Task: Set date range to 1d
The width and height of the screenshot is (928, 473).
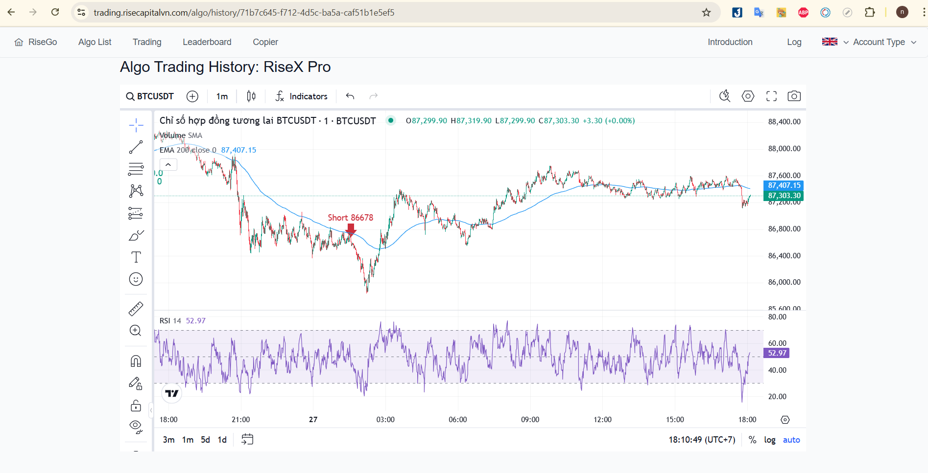Action: click(x=222, y=440)
